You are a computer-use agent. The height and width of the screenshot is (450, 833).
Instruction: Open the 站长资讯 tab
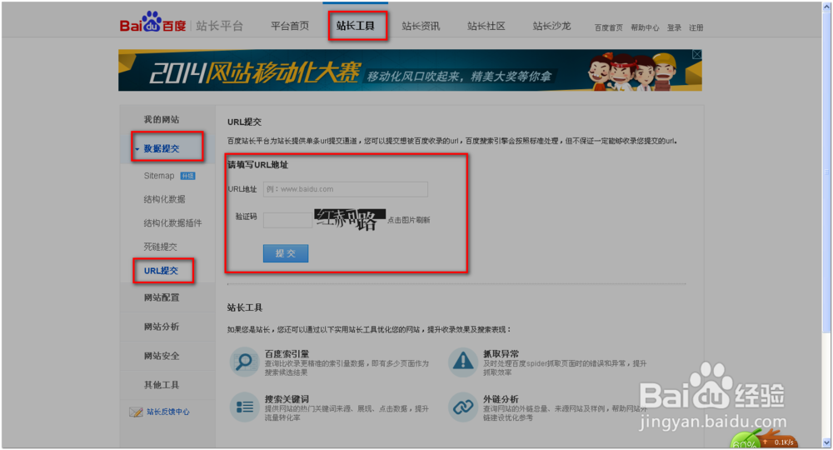point(421,26)
